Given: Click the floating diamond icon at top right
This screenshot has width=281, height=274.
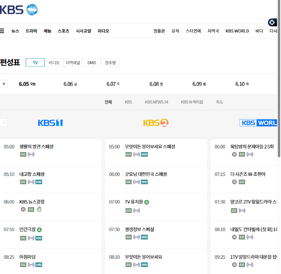Looking at the screenshot, I should click(272, 22).
